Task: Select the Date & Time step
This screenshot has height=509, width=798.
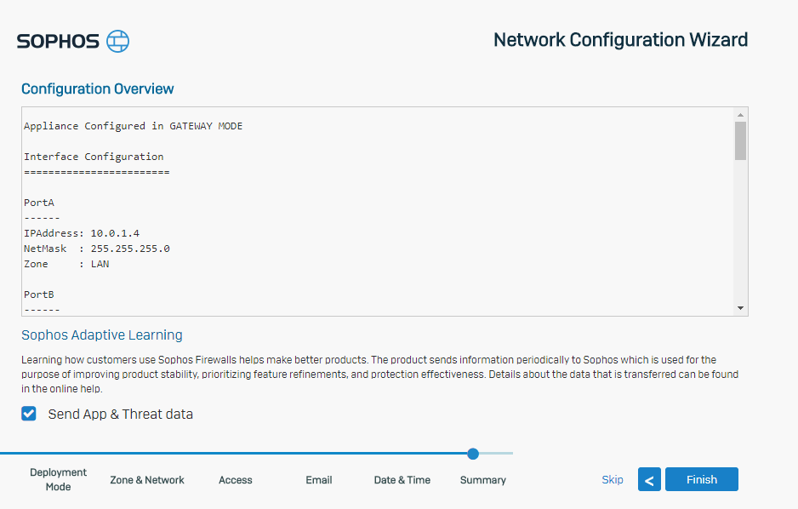Action: [402, 480]
